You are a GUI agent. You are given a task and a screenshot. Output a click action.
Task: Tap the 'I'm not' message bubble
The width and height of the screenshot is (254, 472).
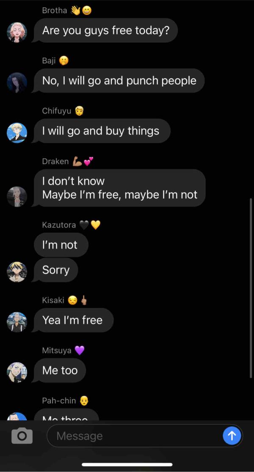click(x=61, y=245)
